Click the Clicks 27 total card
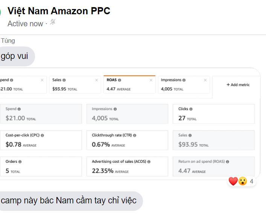The height and width of the screenshot is (218, 266). coord(213,114)
